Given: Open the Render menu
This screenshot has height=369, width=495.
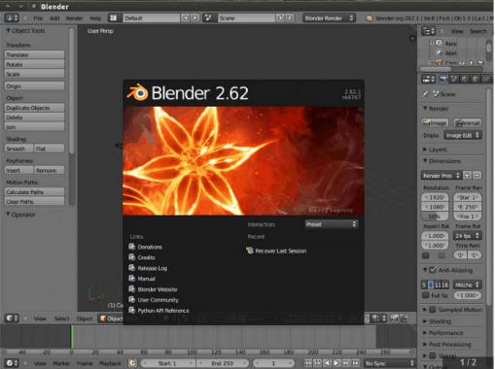Looking at the screenshot, I should click(74, 18).
